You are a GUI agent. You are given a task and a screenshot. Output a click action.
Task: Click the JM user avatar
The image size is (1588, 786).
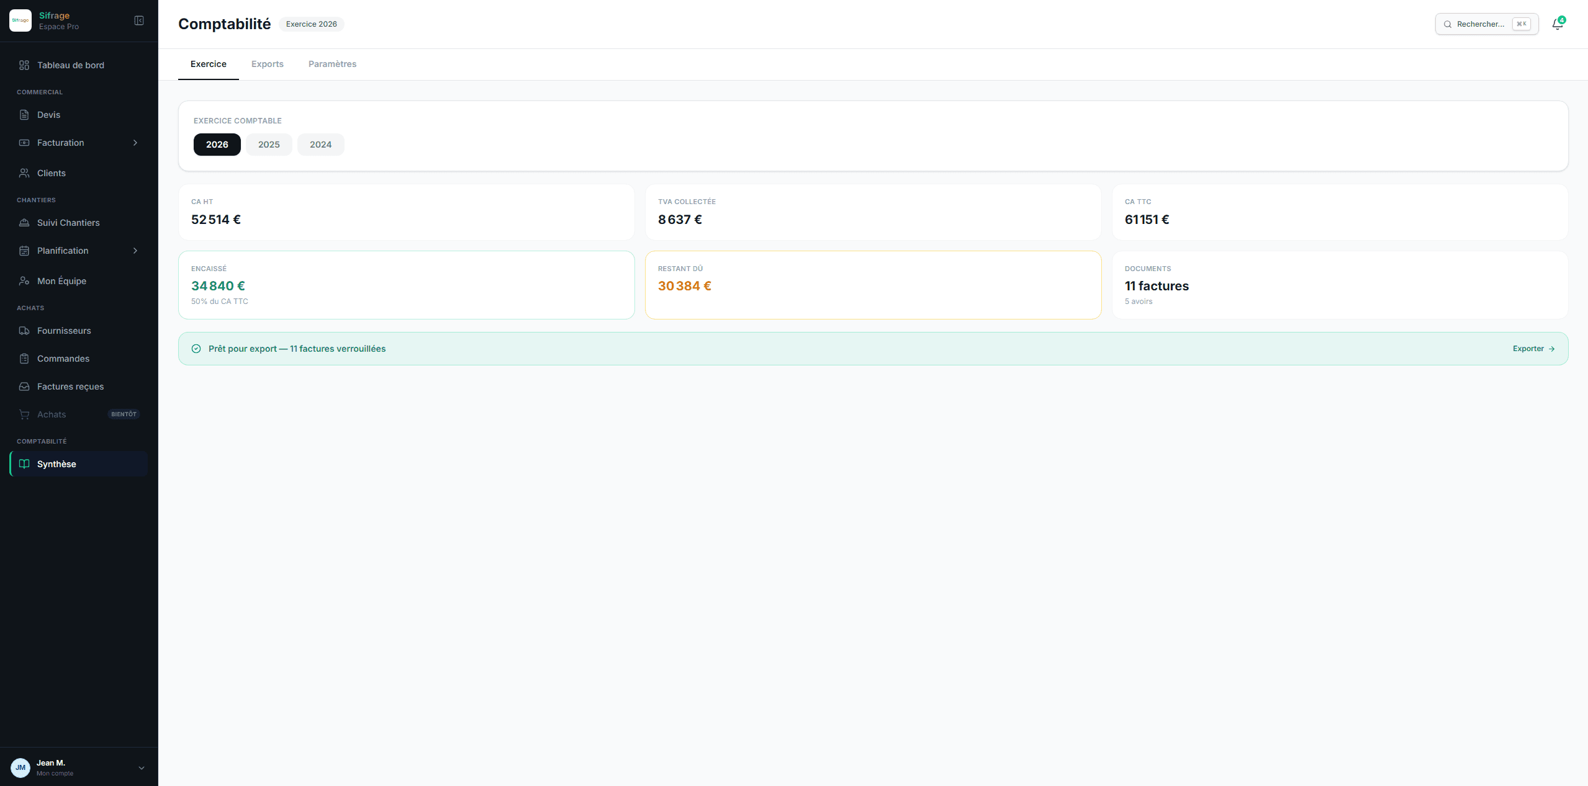tap(20, 767)
